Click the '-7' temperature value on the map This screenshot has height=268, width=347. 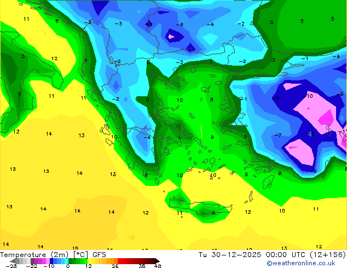click(278, 135)
